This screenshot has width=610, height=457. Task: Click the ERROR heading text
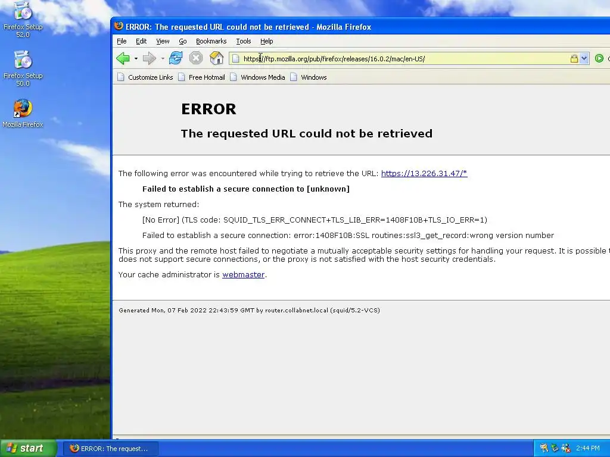208,109
